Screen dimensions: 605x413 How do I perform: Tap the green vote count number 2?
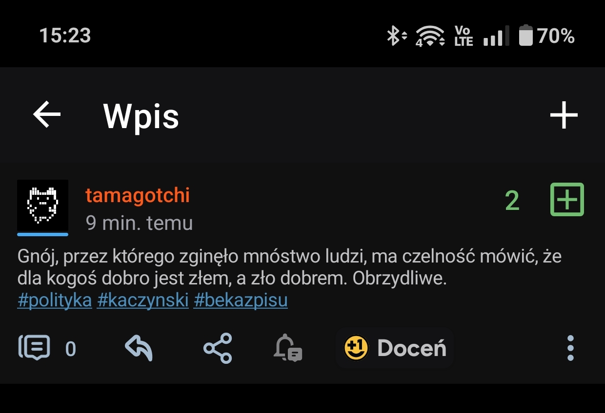[512, 201]
